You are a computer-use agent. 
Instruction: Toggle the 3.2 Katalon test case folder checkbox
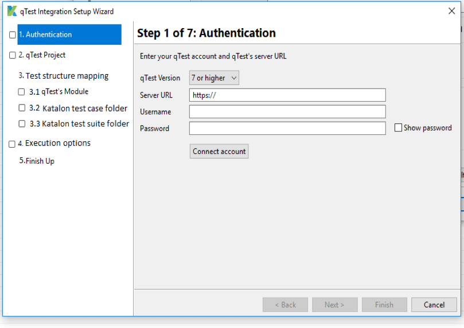click(x=22, y=108)
